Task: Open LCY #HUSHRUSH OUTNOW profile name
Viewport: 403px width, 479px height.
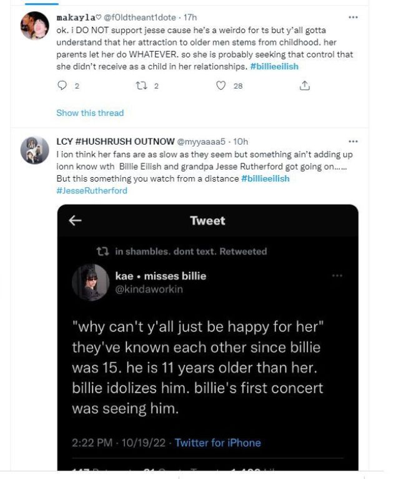Action: [116, 142]
